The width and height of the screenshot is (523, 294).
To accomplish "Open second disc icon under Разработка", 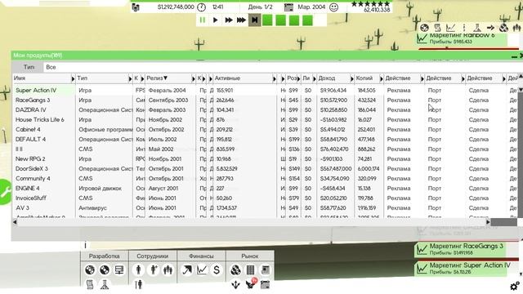I will coord(105,269).
